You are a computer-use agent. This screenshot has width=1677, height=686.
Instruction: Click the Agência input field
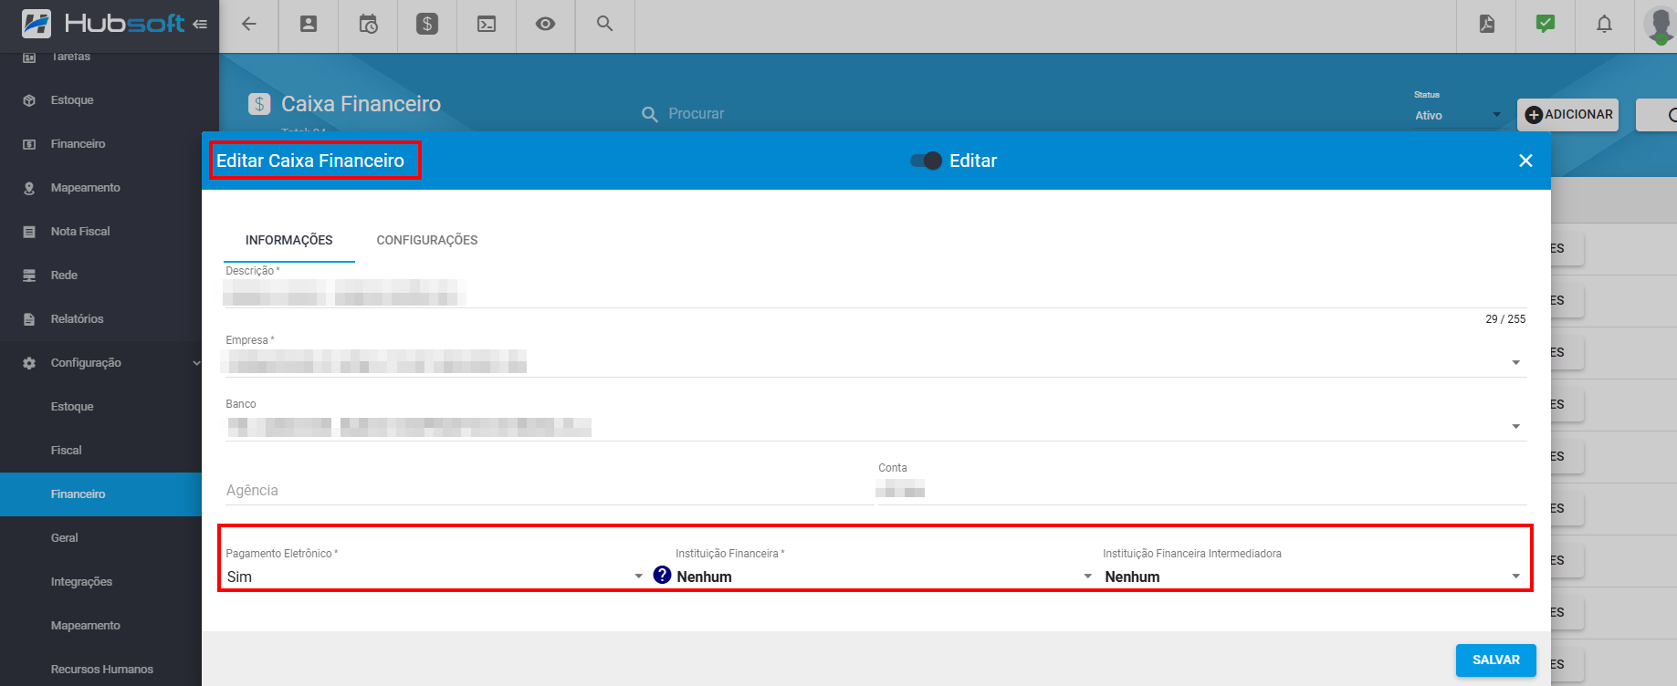coord(550,491)
